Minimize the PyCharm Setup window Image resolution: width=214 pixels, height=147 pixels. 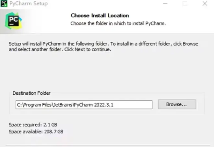point(166,4)
